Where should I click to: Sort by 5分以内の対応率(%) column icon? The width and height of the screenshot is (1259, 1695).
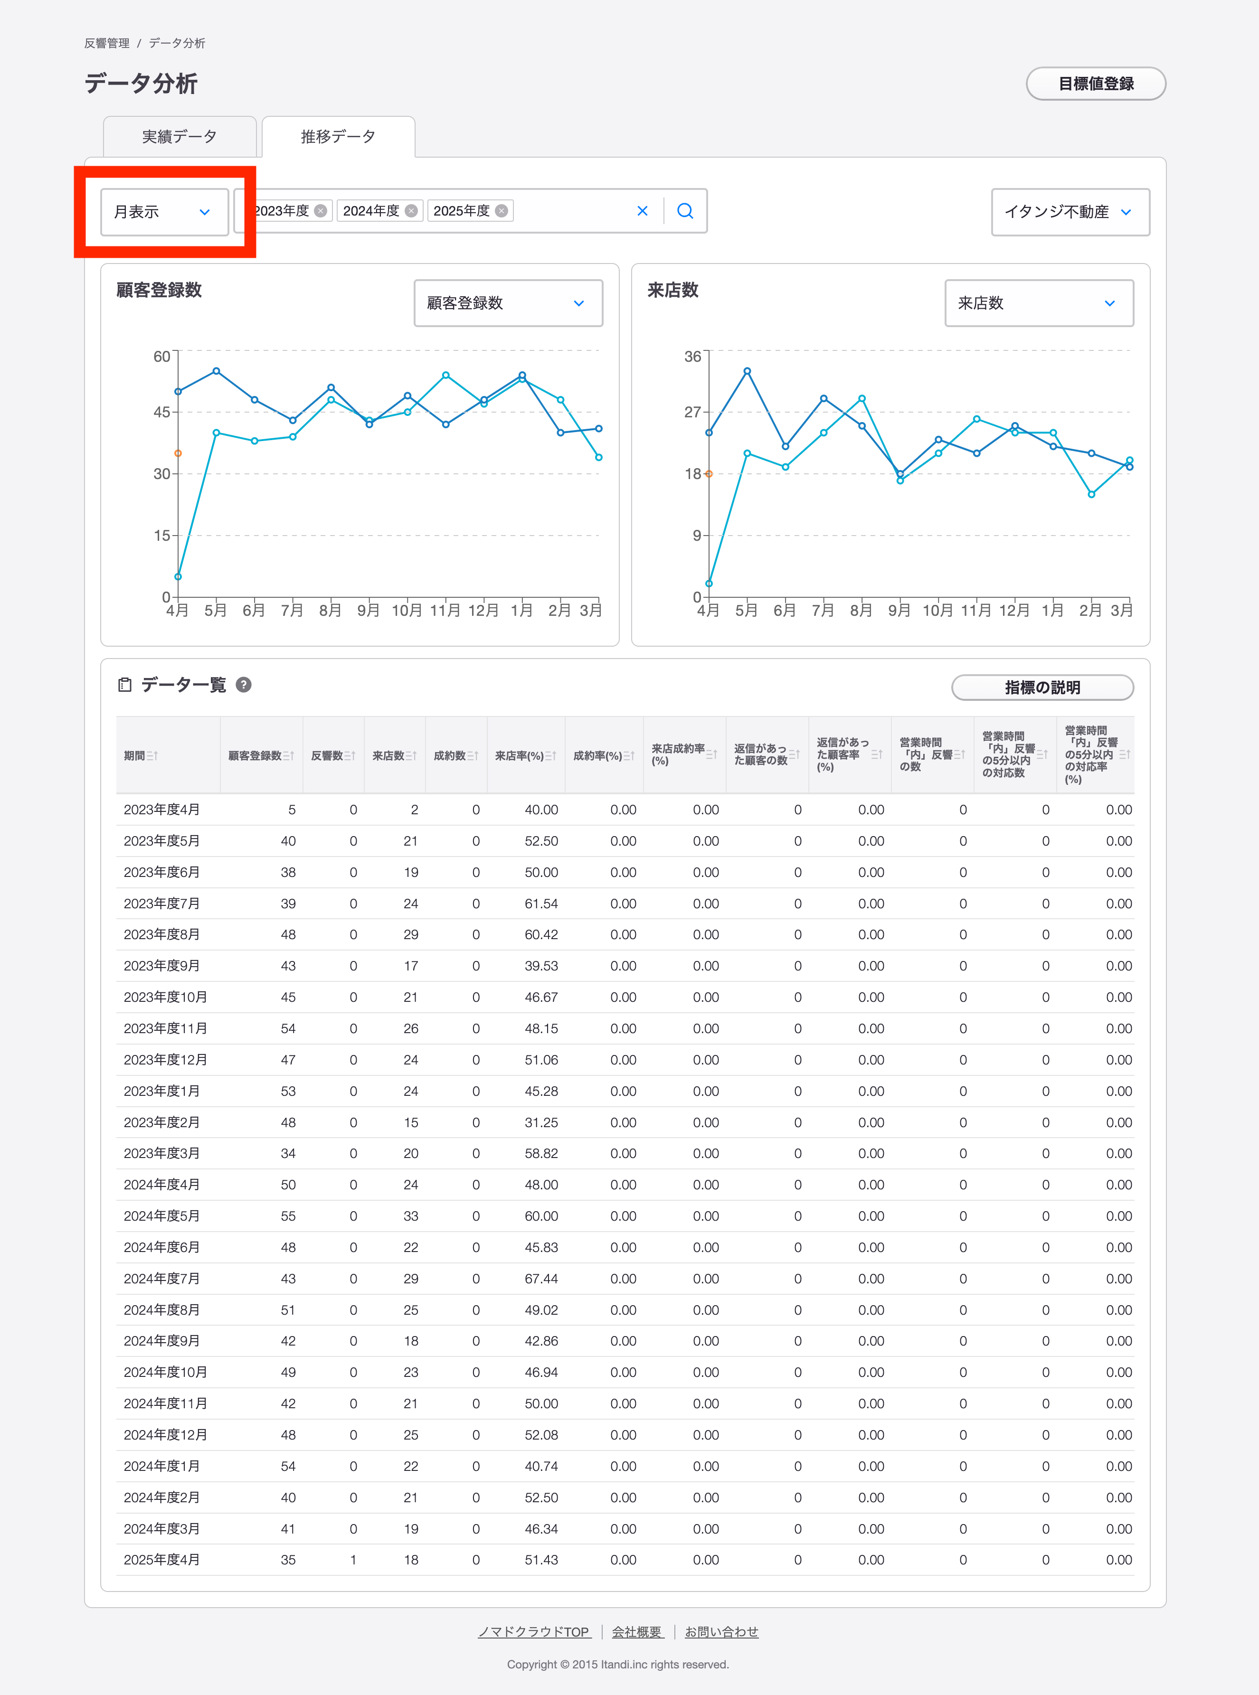[1126, 754]
